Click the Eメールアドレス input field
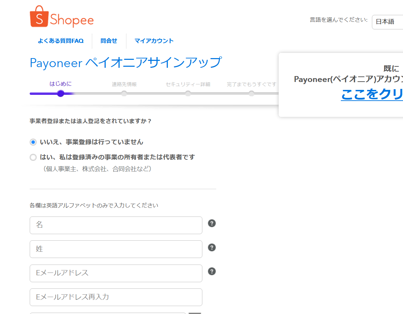The image size is (403, 314). [x=116, y=273]
